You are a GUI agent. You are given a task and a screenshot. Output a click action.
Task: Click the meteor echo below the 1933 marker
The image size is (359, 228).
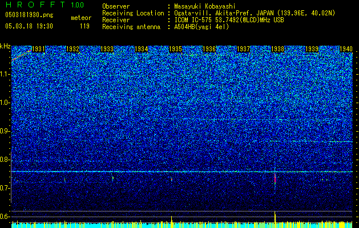(x=112, y=178)
